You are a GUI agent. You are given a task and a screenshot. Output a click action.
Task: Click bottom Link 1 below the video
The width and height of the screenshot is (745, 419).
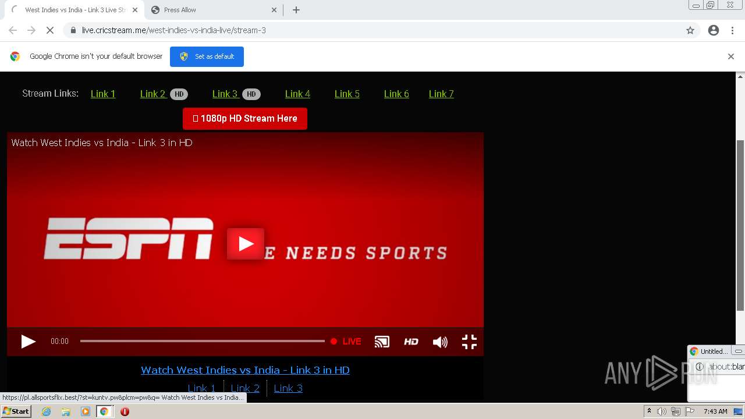click(x=201, y=388)
